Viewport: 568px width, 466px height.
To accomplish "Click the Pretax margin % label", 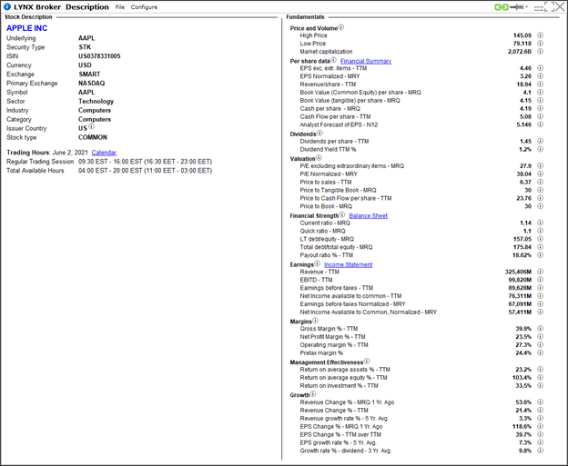I will pos(321,352).
